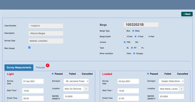Click the Loaded section heading

[x=107, y=74]
